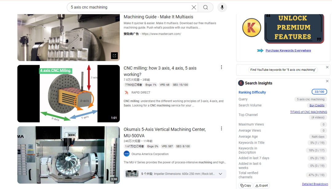The width and height of the screenshot is (332, 189).
Task: Open Okuma MU-500VA video thumbnail
Action: [x=69, y=155]
